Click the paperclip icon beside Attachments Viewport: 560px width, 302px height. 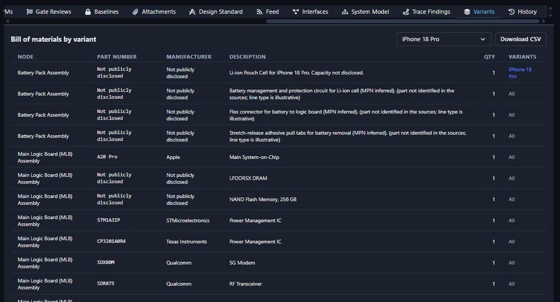click(135, 12)
